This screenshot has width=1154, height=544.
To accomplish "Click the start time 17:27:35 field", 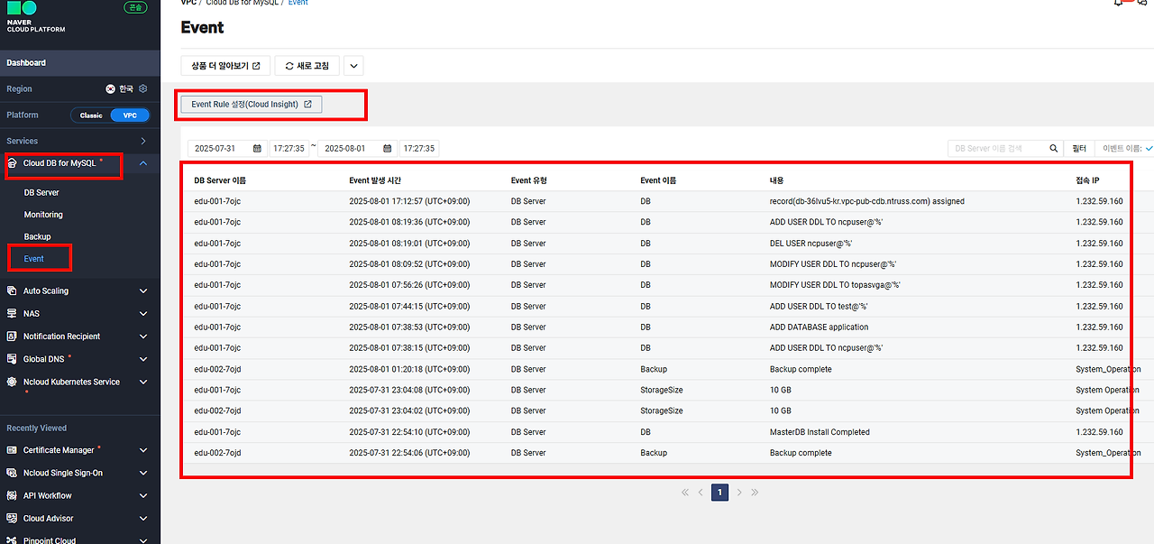I will point(289,149).
